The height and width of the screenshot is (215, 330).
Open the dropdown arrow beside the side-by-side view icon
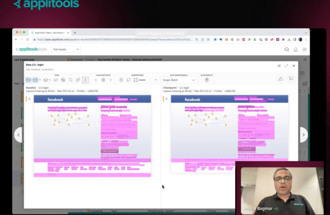click(40, 80)
